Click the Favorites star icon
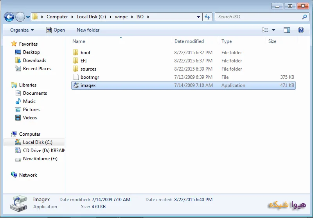Image resolution: width=313 pixels, height=218 pixels. tap(14, 44)
